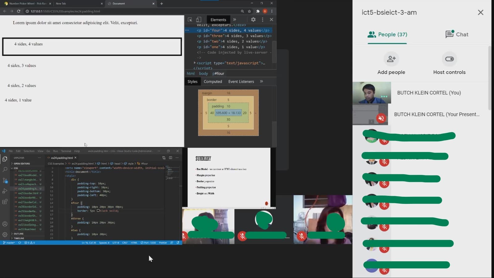Open the Extensions view in VS Code

(x=5, y=202)
